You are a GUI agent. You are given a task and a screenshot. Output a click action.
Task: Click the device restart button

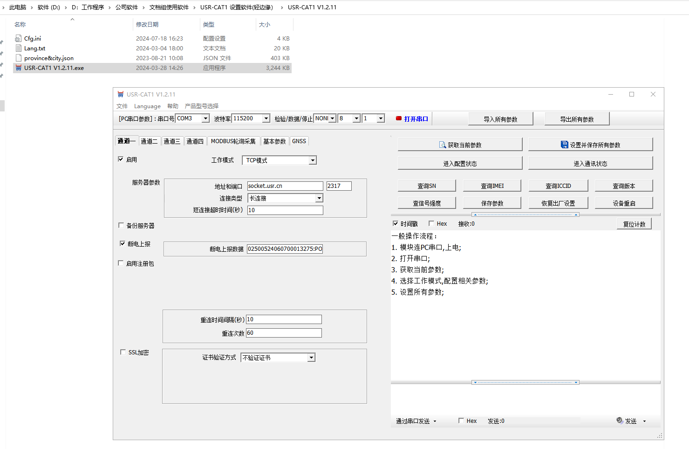[624, 203]
